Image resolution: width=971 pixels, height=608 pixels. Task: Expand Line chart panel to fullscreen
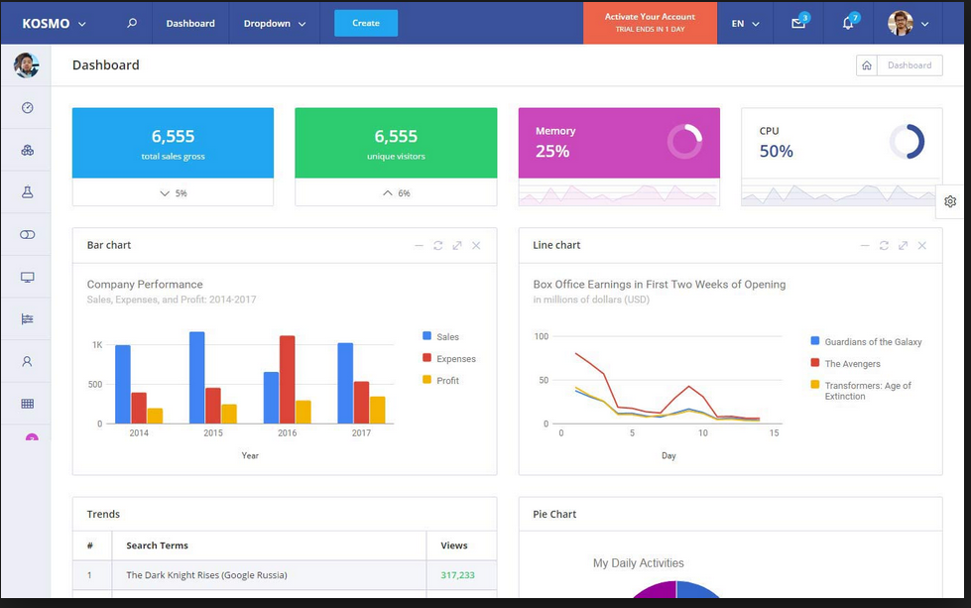click(903, 246)
